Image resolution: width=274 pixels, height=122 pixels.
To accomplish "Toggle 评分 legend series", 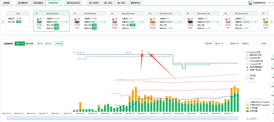I will click(x=250, y=79).
